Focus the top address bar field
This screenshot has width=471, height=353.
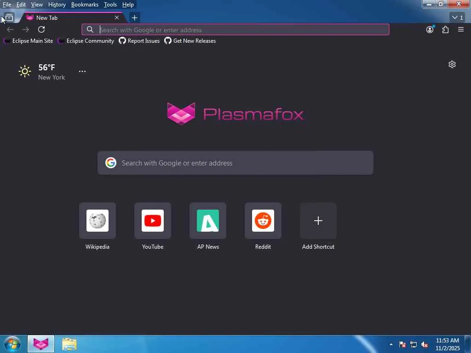[235, 29]
